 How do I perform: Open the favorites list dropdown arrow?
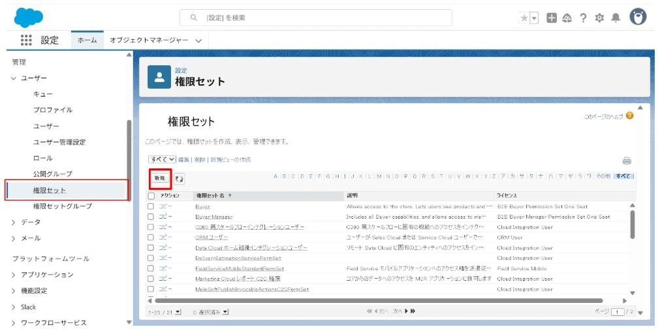pyautogui.click(x=534, y=18)
